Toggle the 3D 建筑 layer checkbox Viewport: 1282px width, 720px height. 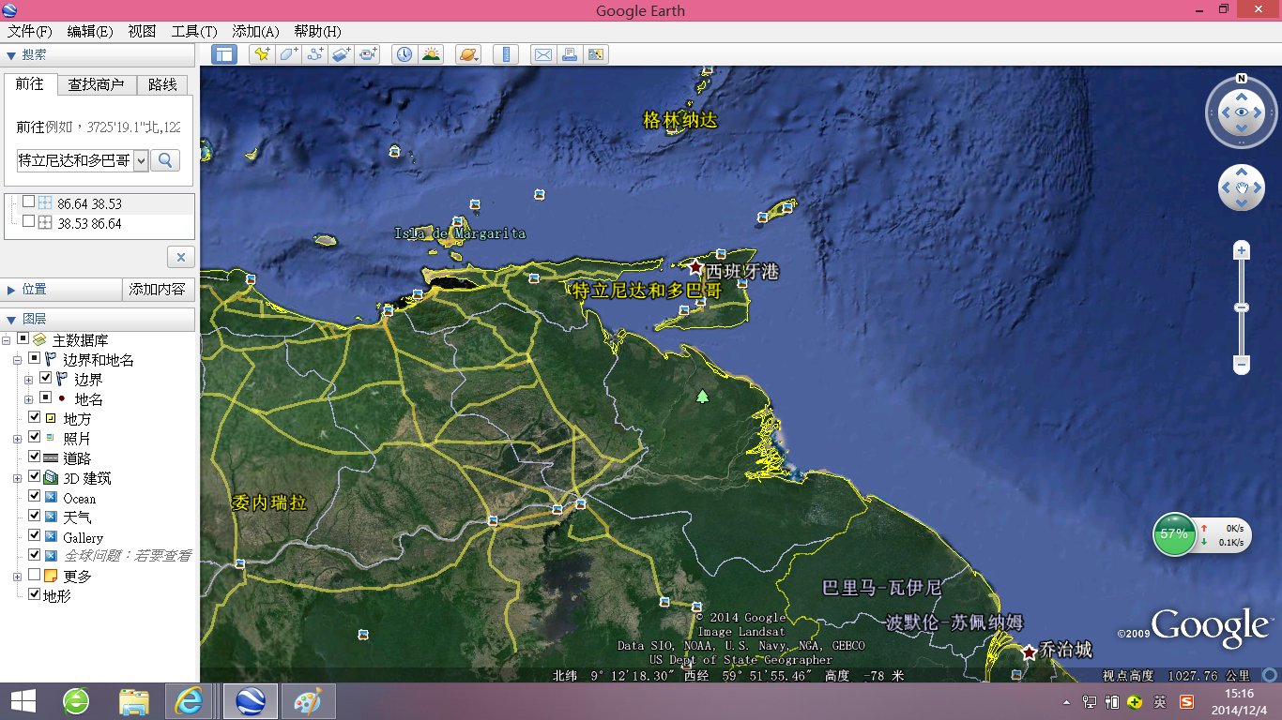coord(35,478)
